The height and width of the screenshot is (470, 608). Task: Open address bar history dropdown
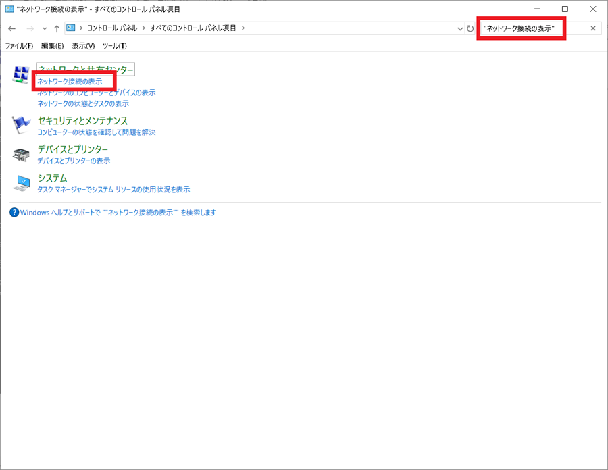point(460,28)
